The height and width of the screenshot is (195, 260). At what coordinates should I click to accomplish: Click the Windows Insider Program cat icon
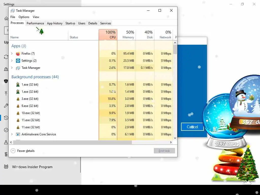click(6, 167)
